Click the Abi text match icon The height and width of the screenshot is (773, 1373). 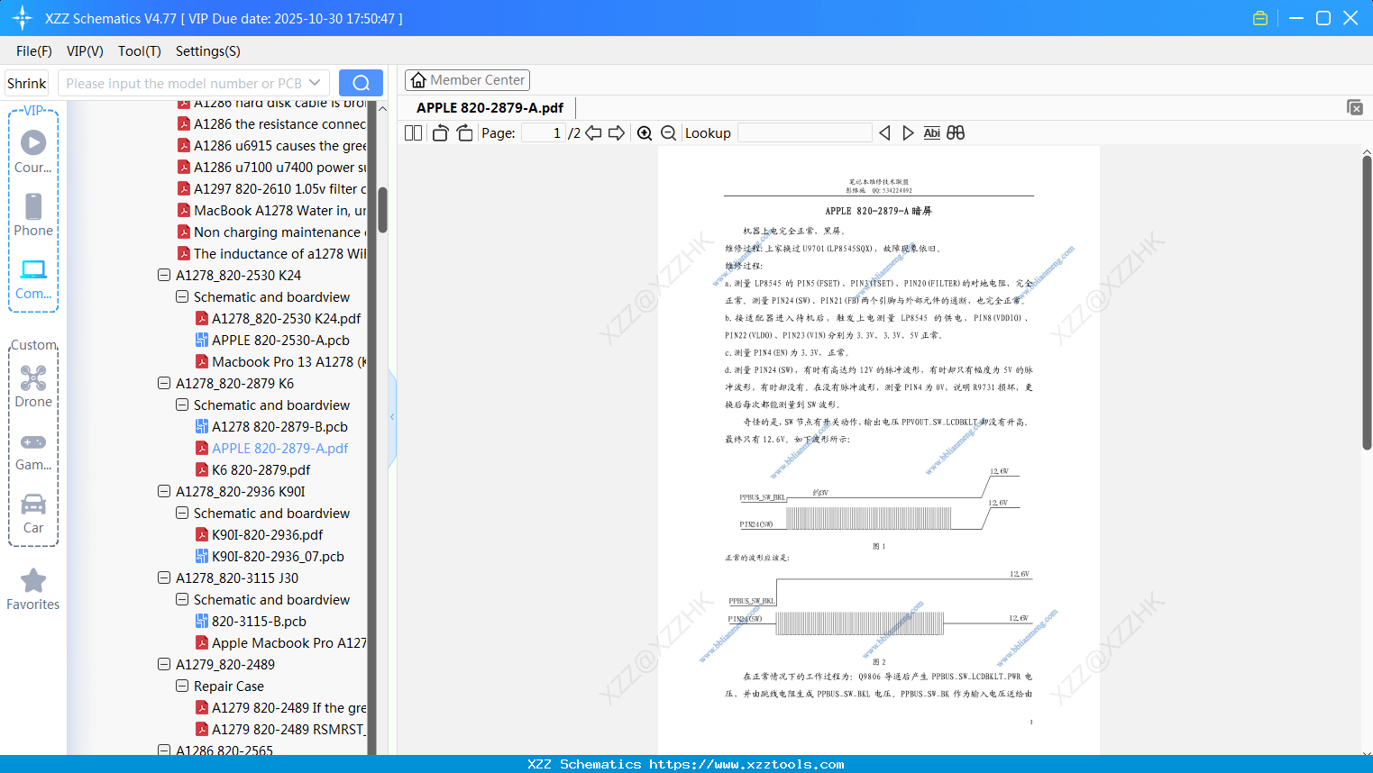click(932, 133)
